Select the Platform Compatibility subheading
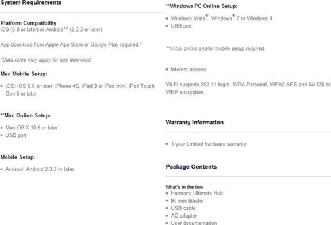Image resolution: width=331 pixels, height=225 pixels. 29,23
